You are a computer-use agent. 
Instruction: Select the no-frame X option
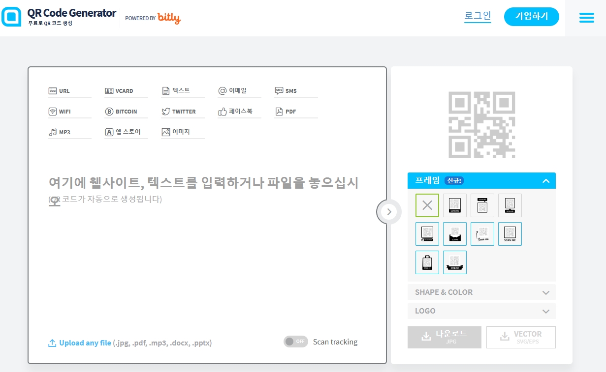pos(427,205)
